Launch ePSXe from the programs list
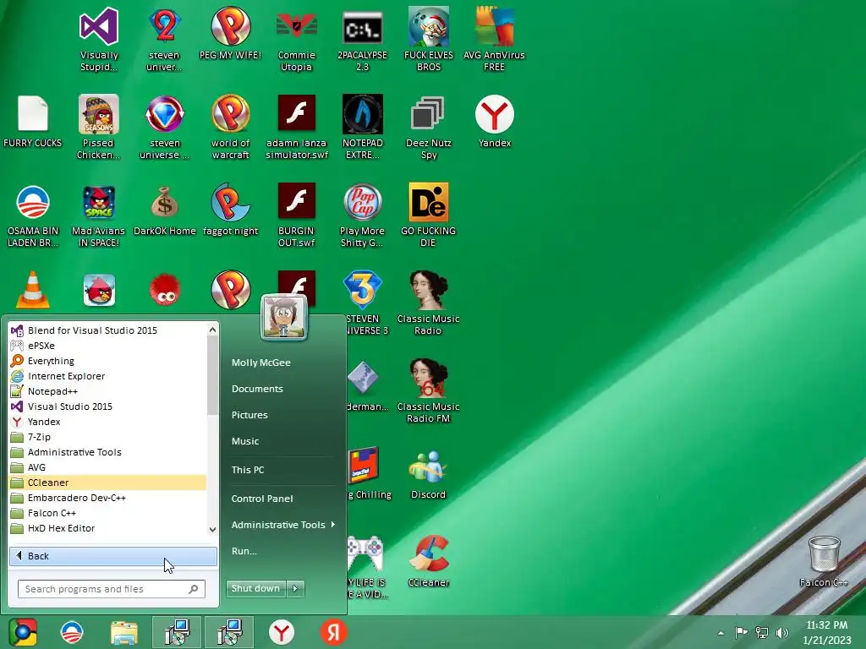 pos(107,346)
